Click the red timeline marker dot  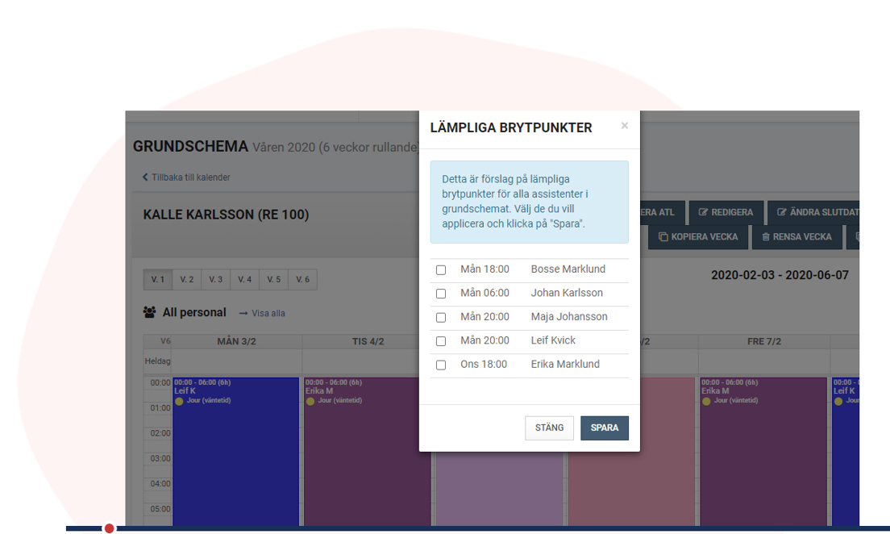pyautogui.click(x=109, y=528)
